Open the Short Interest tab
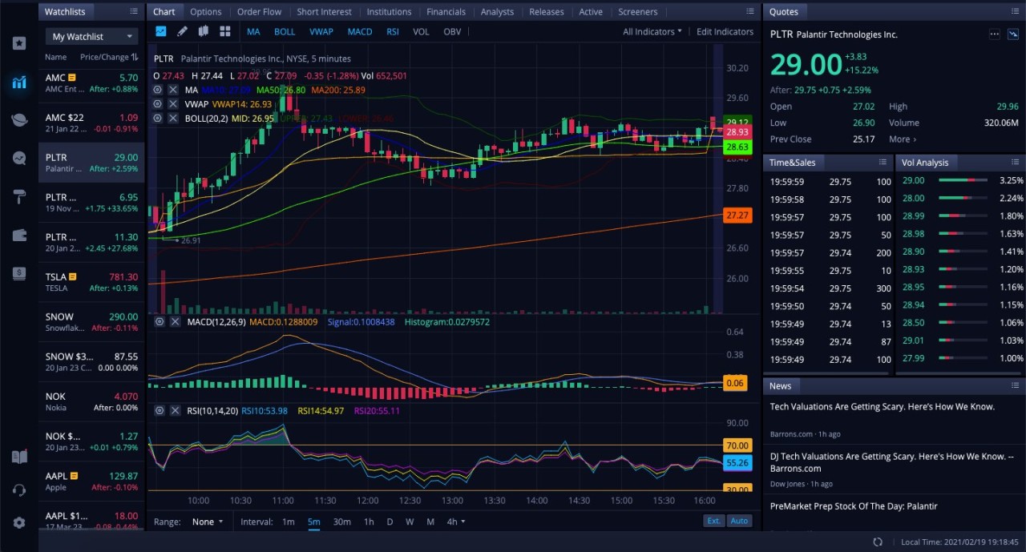 click(x=324, y=12)
